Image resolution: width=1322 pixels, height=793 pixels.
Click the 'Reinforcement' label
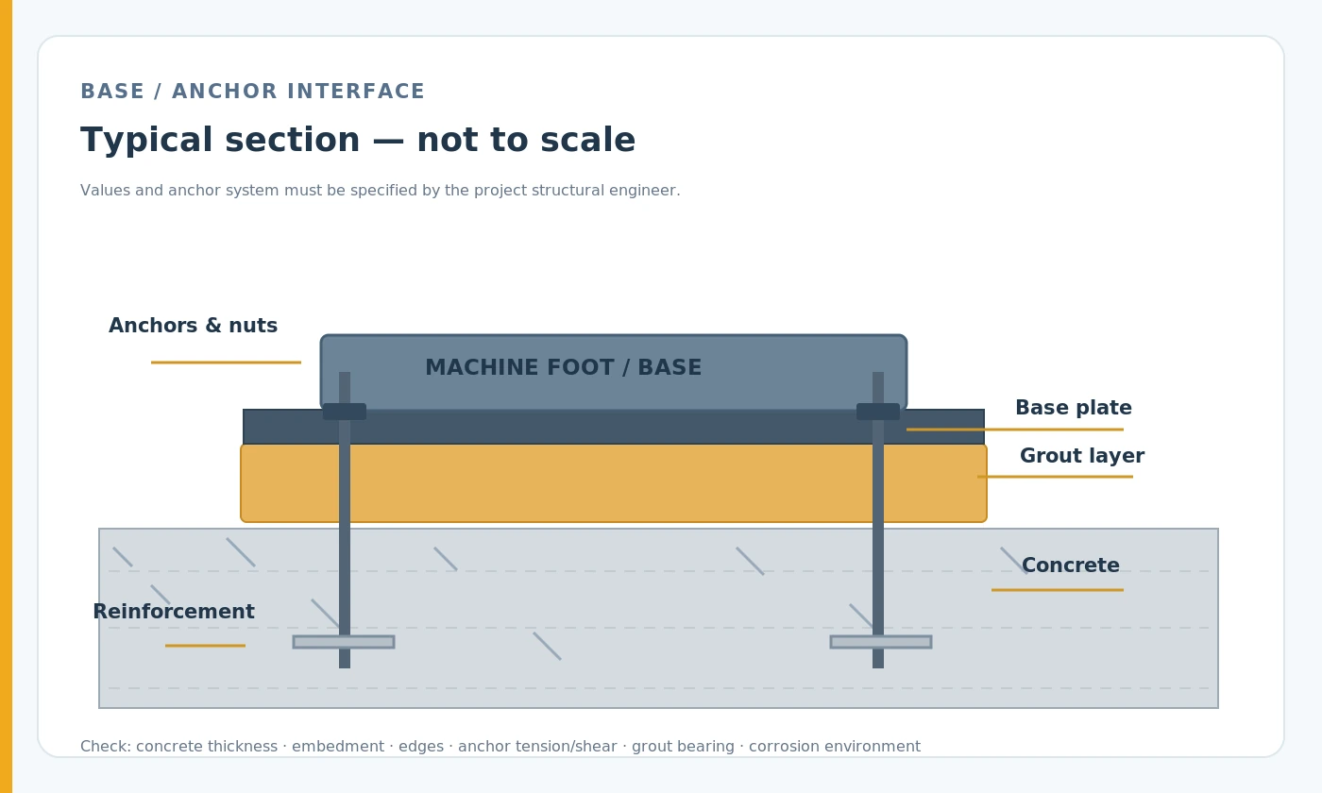(174, 613)
